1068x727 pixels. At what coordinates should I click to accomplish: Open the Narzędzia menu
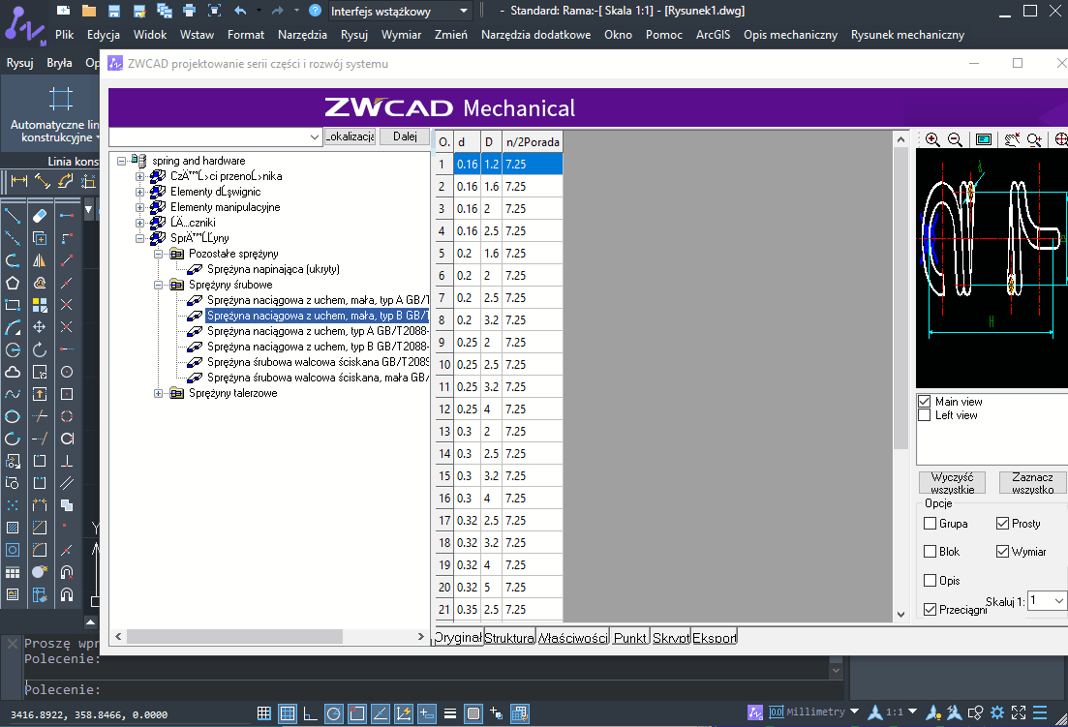click(302, 35)
